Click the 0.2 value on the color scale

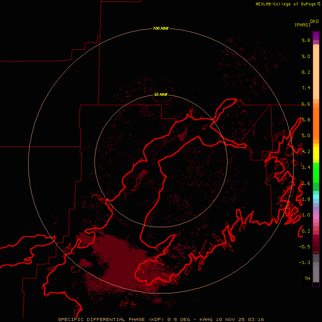pos(306,231)
